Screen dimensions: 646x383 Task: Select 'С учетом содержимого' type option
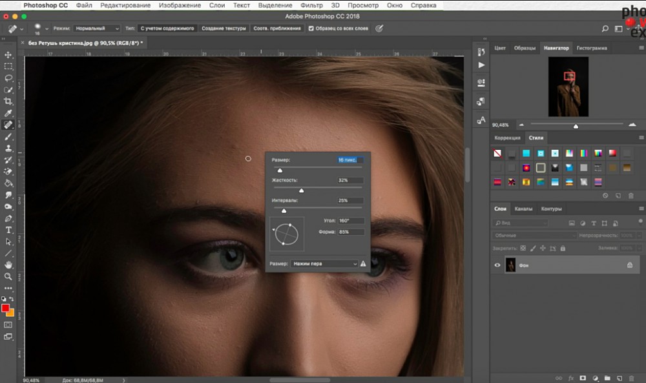[167, 28]
